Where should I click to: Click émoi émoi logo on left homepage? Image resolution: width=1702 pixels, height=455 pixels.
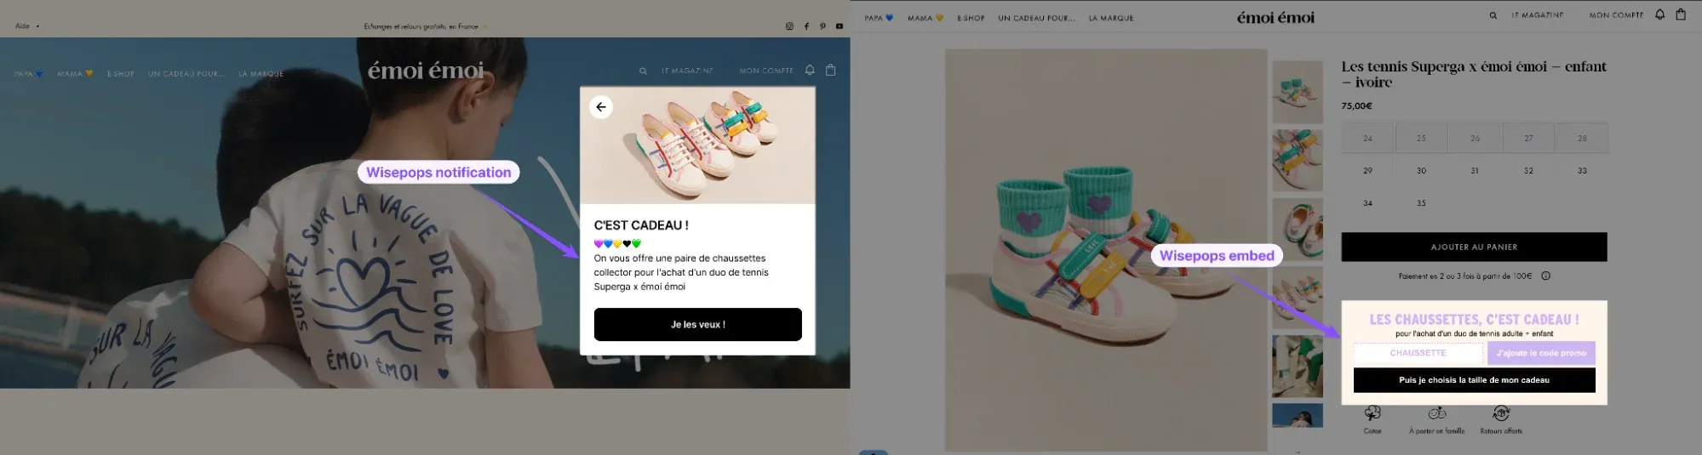coord(426,71)
